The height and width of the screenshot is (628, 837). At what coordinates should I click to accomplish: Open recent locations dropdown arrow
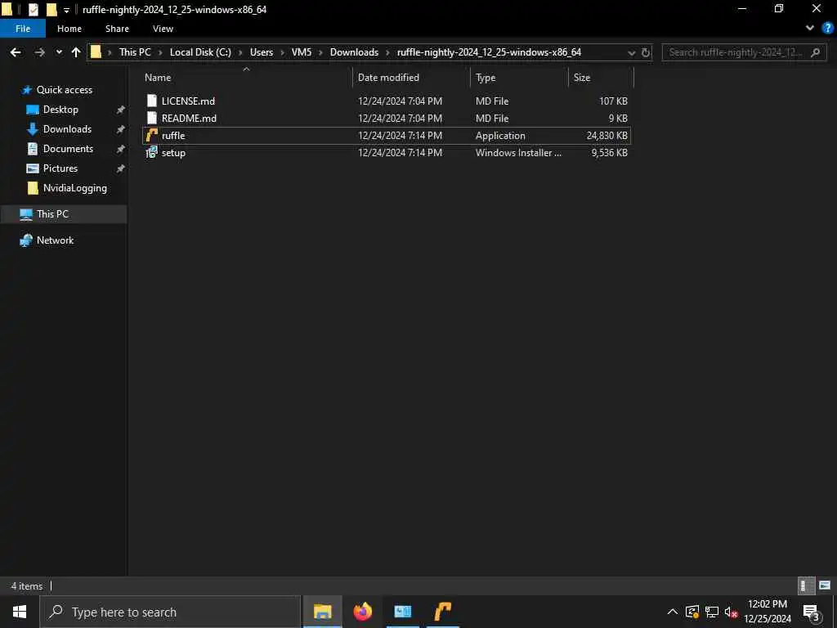pos(59,52)
